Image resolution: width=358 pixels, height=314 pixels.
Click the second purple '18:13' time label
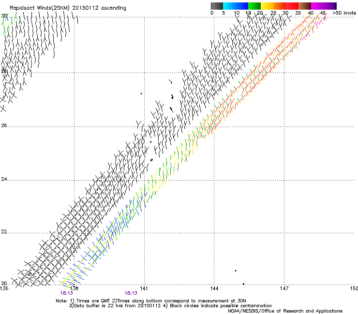tap(131, 293)
